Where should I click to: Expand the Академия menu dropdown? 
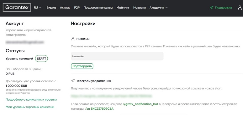[x=158, y=7]
